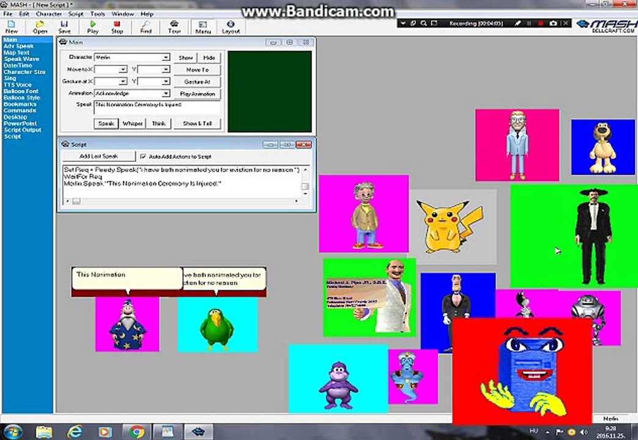The height and width of the screenshot is (440, 638).
Task: Expand the Gesture at Y dropdown
Action: click(x=166, y=81)
